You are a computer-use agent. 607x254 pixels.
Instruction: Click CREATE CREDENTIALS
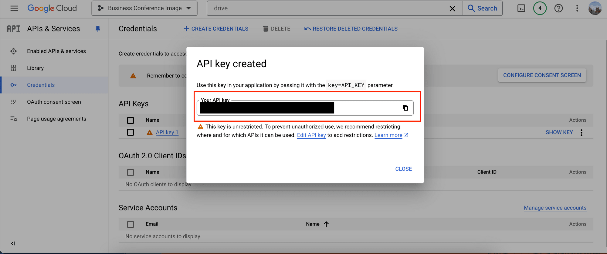216,29
